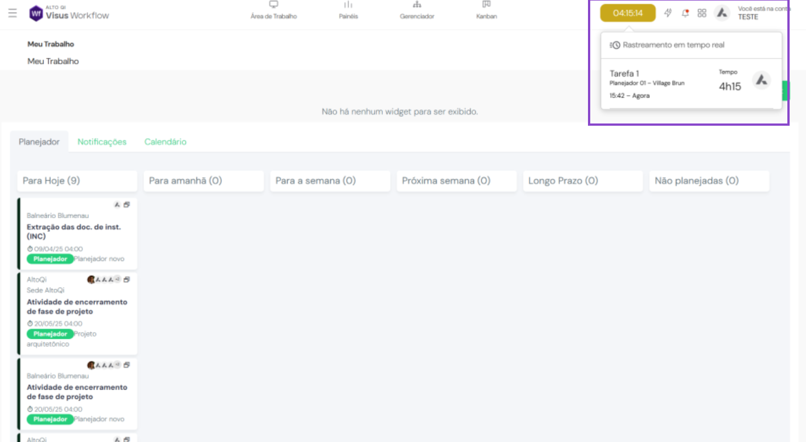The height and width of the screenshot is (442, 806).
Task: Switch to Kanban view
Action: (486, 11)
